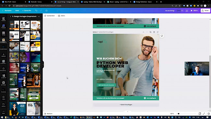This screenshot has height=119, width=211.
Task: Go back to Startseite
Action: 7,10
